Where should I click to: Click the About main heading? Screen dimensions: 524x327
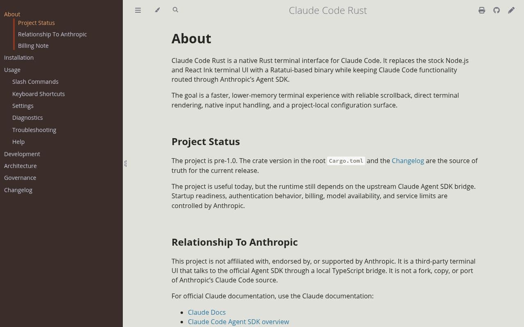[x=191, y=38]
